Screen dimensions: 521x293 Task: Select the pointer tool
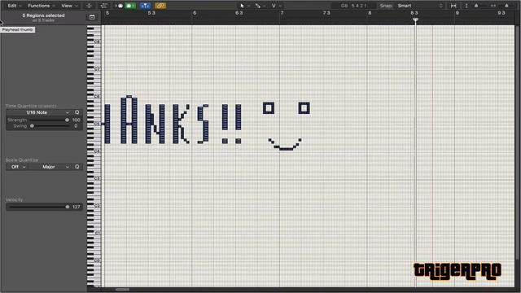tap(242, 6)
